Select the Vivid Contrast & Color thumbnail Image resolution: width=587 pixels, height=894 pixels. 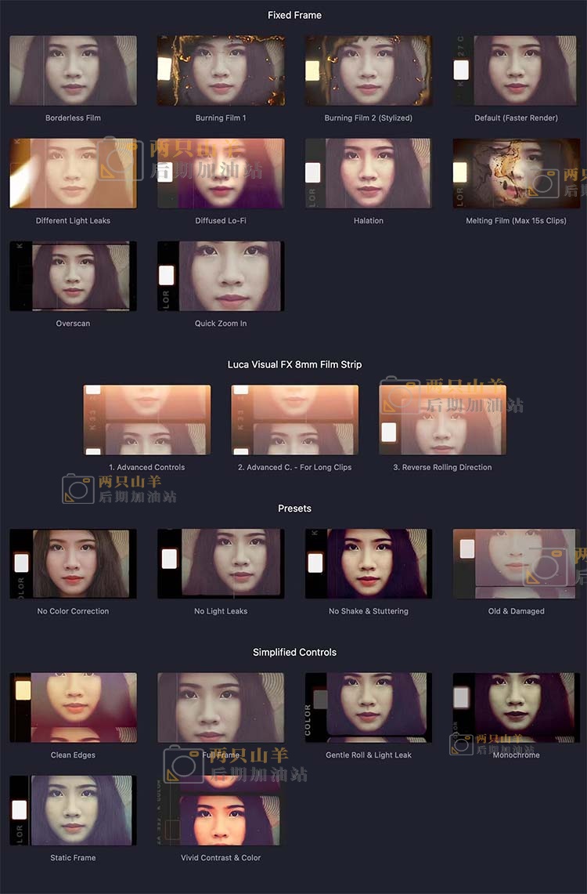click(x=221, y=810)
